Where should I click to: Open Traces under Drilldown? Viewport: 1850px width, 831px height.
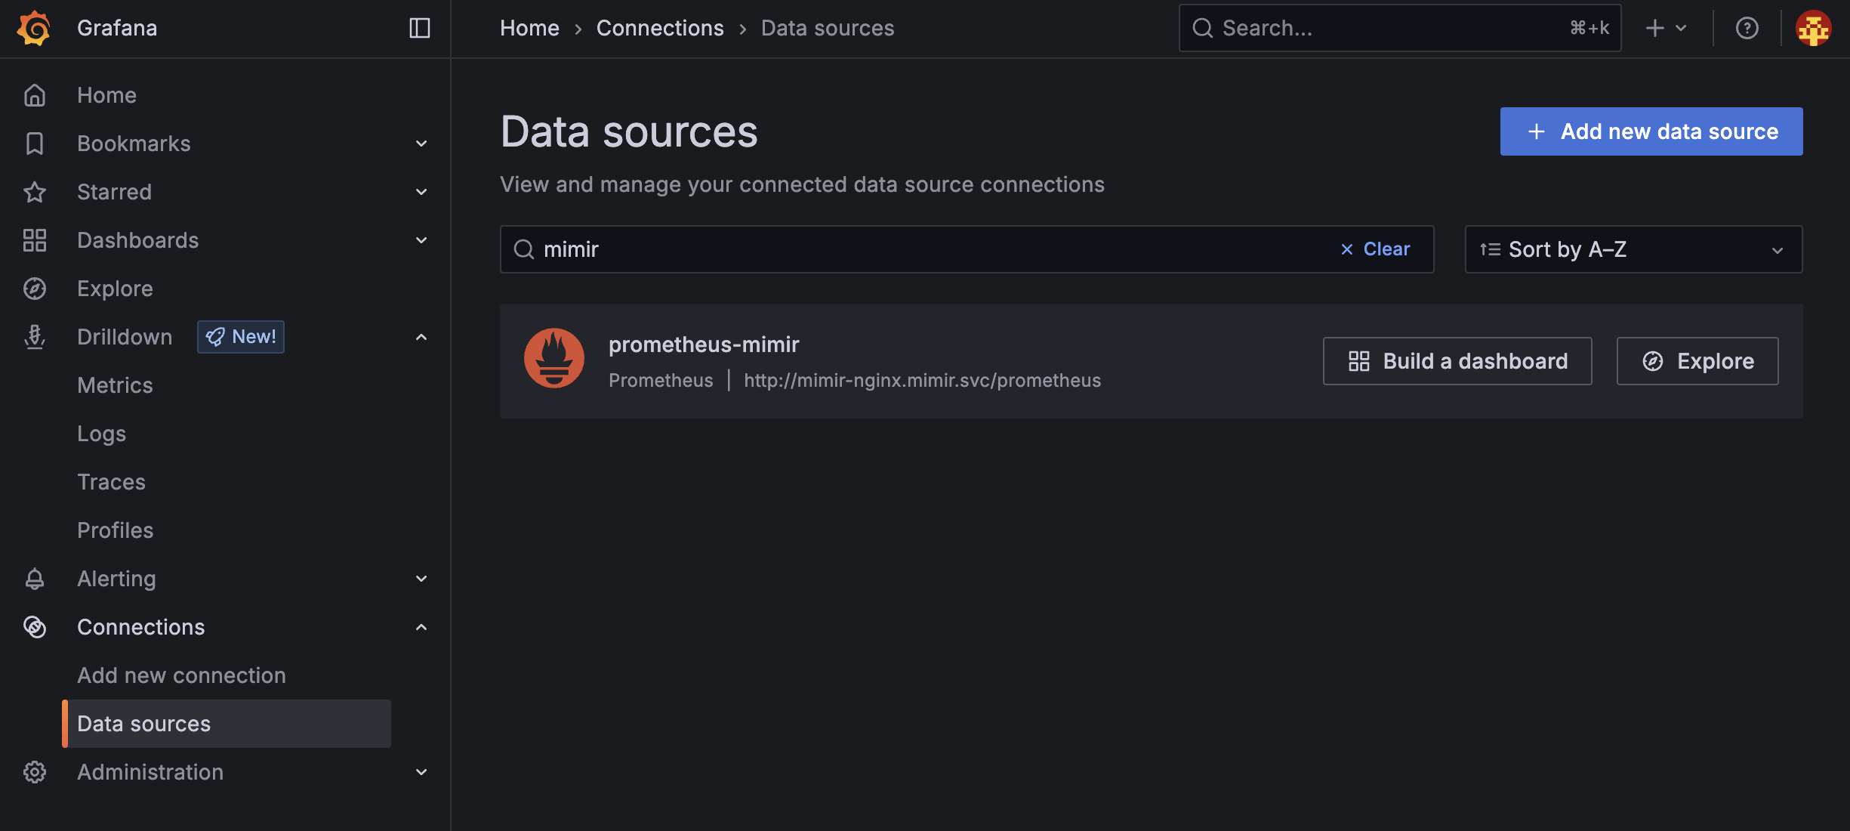pos(111,482)
